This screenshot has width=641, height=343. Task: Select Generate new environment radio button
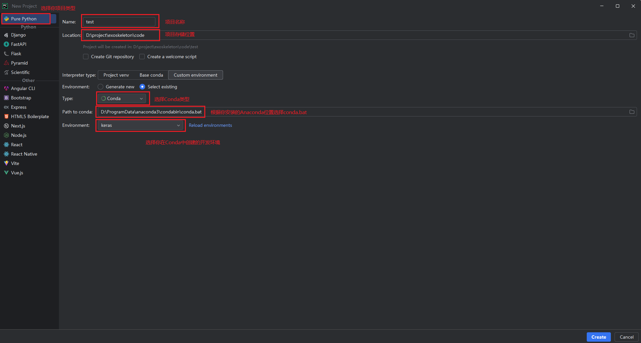tap(100, 87)
